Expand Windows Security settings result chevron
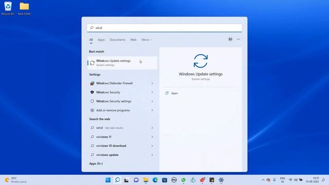This screenshot has height=185, width=329. click(x=152, y=101)
